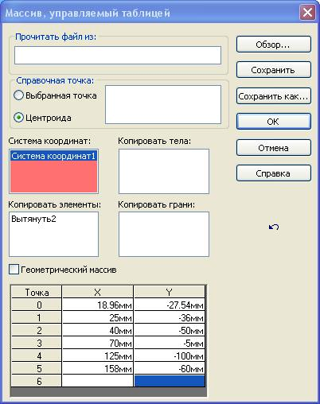Select row header for point 1
The image size is (320, 404).
coord(37,317)
